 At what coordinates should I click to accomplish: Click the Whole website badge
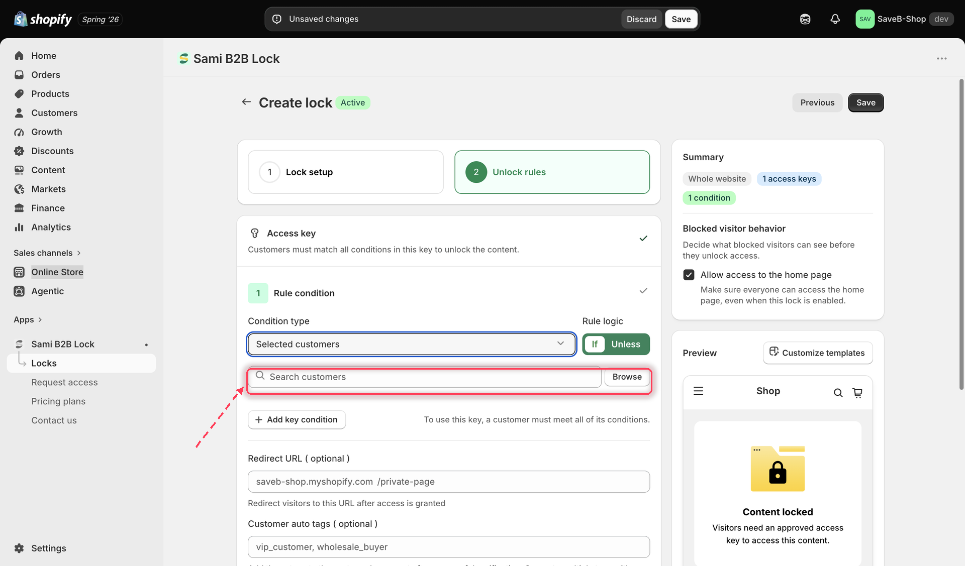tap(717, 179)
